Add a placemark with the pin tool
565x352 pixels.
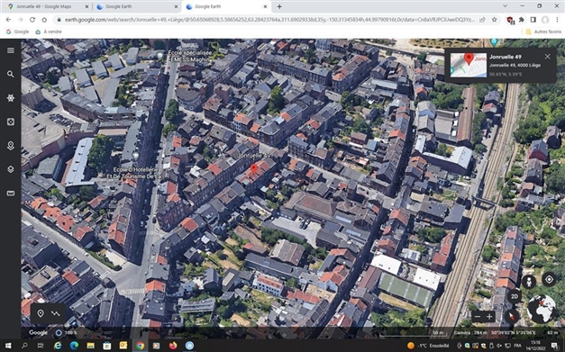click(x=41, y=313)
